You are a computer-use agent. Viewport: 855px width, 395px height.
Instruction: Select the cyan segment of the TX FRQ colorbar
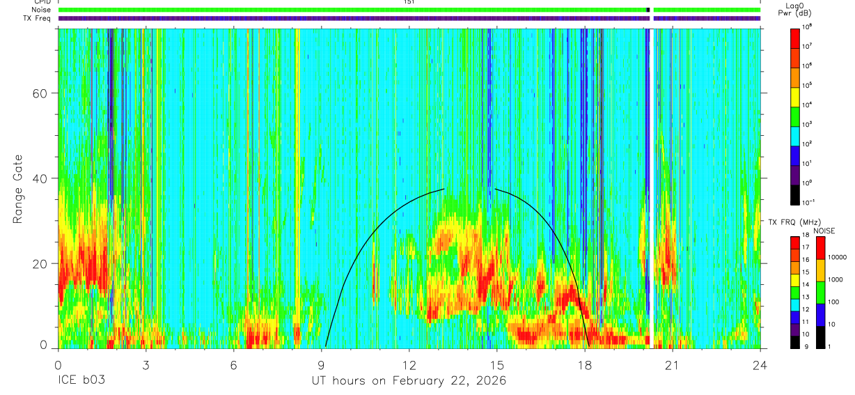point(794,304)
